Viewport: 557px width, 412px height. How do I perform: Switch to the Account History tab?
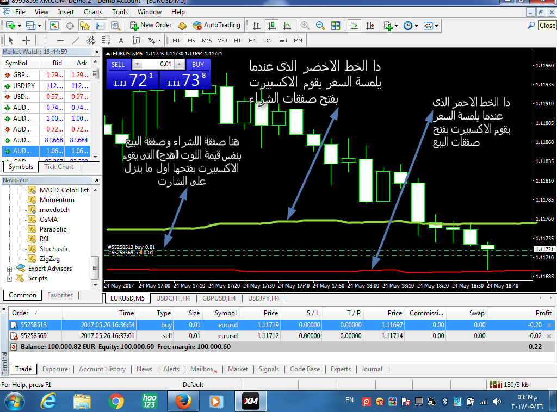tap(102, 369)
